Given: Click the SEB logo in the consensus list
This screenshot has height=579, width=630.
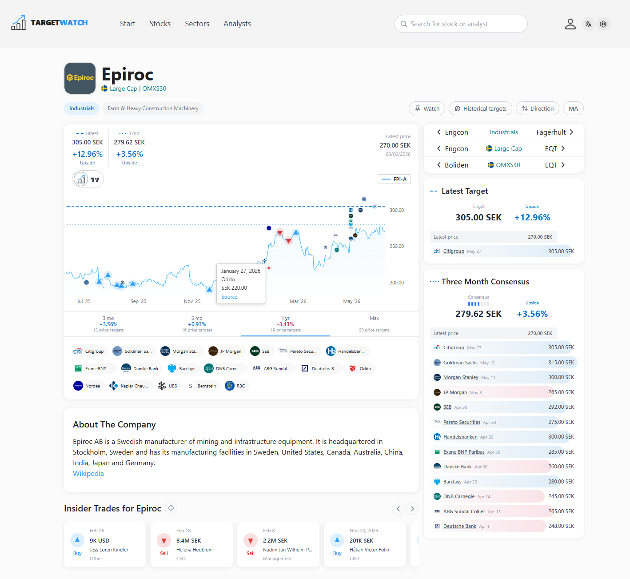Looking at the screenshot, I should click(x=437, y=407).
